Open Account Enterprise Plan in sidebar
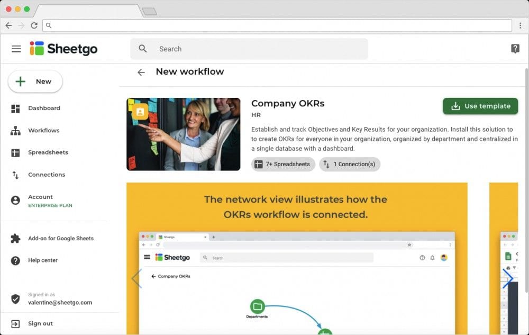The width and height of the screenshot is (529, 335). pos(50,201)
